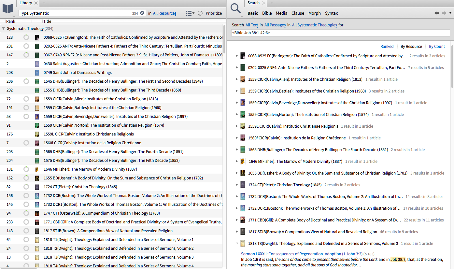Toggle the status circle for 1817 STJB(Brown) row
Viewport: 454px width, 269px height.
pyautogui.click(x=26, y=231)
